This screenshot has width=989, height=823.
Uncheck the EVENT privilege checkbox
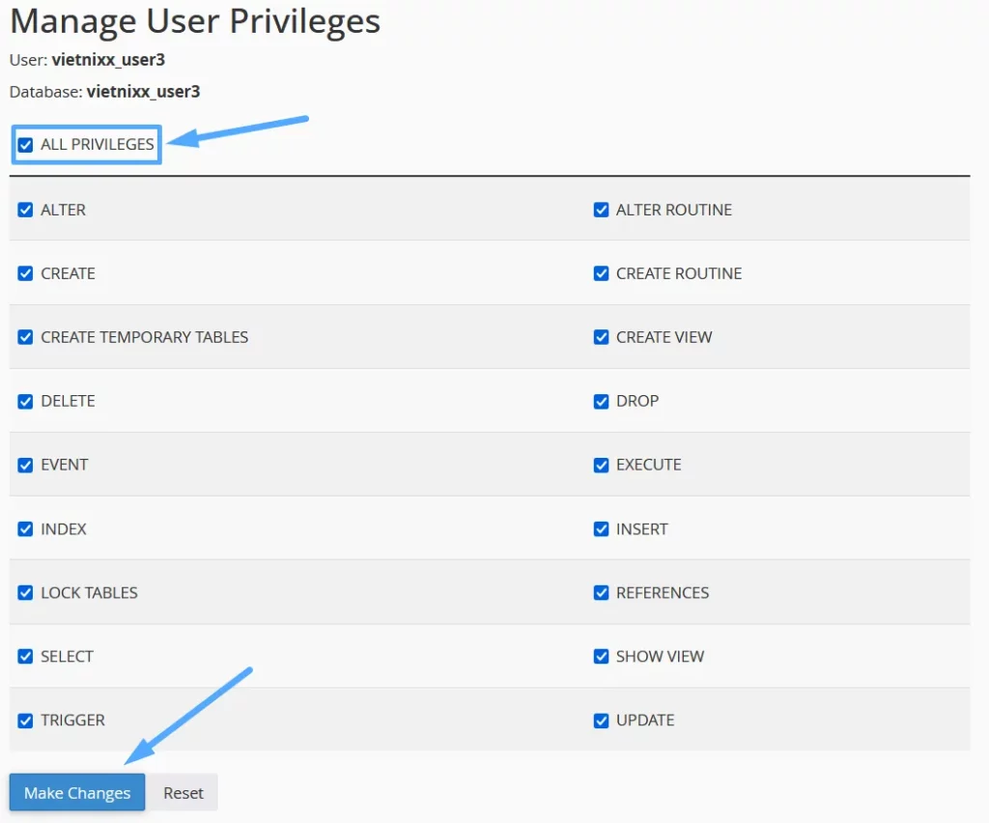pyautogui.click(x=25, y=464)
